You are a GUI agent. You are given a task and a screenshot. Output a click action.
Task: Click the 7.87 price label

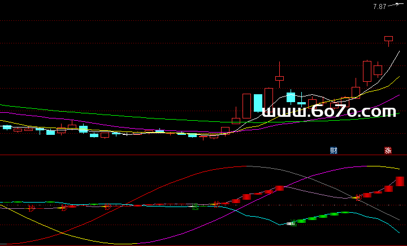coord(379,6)
